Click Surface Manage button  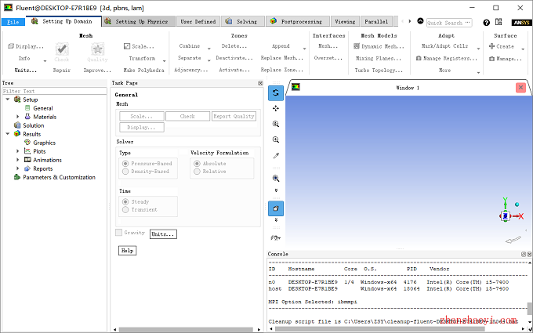click(x=506, y=59)
